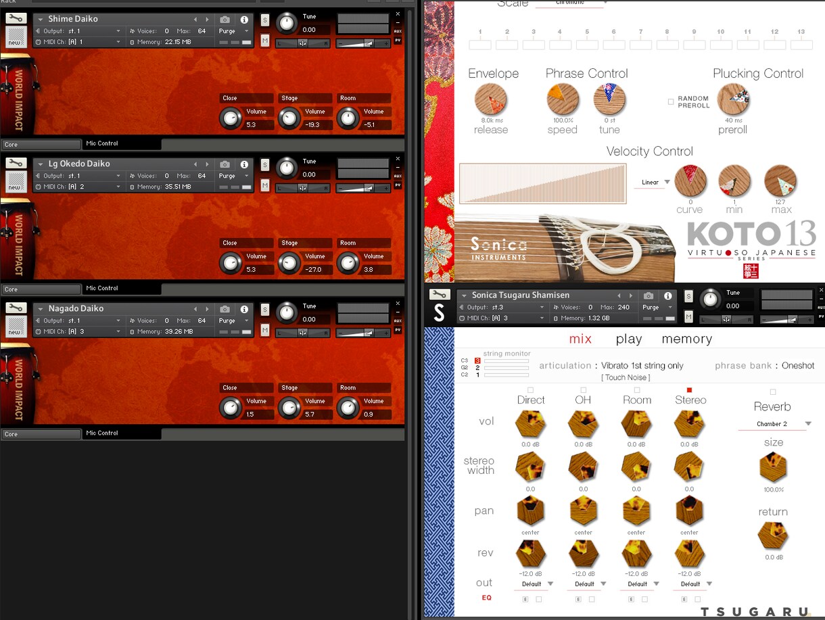This screenshot has height=620, width=825.
Task: Adjust the Shime Daiko pan slider
Action: pos(303,43)
